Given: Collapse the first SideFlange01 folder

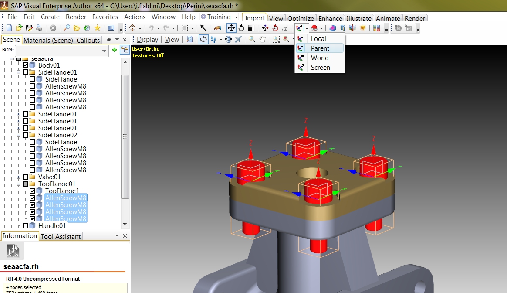Looking at the screenshot, I should point(18,72).
